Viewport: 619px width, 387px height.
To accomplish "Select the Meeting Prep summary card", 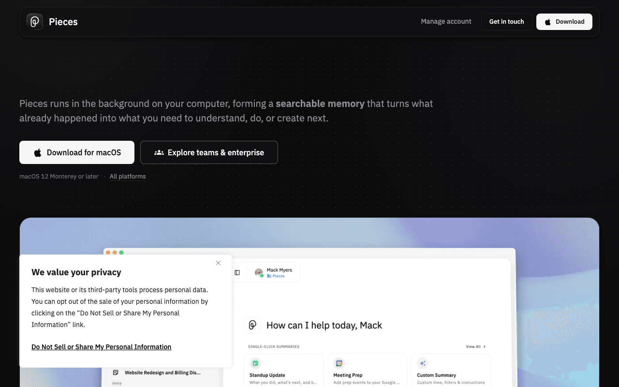I will (368, 370).
